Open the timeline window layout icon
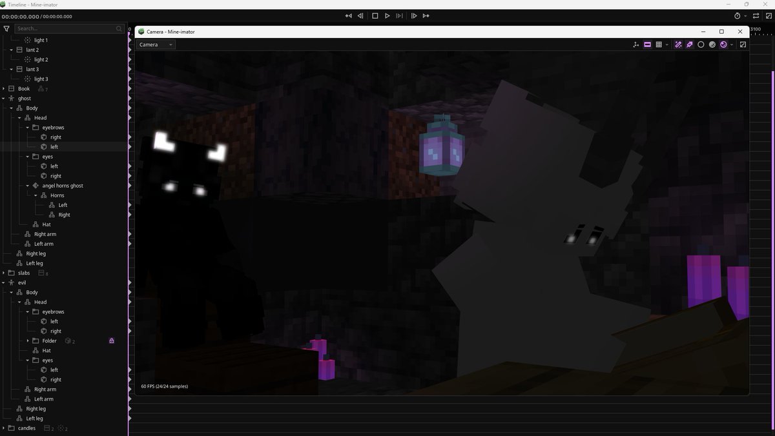Viewport: 775px width, 436px height. click(x=767, y=15)
